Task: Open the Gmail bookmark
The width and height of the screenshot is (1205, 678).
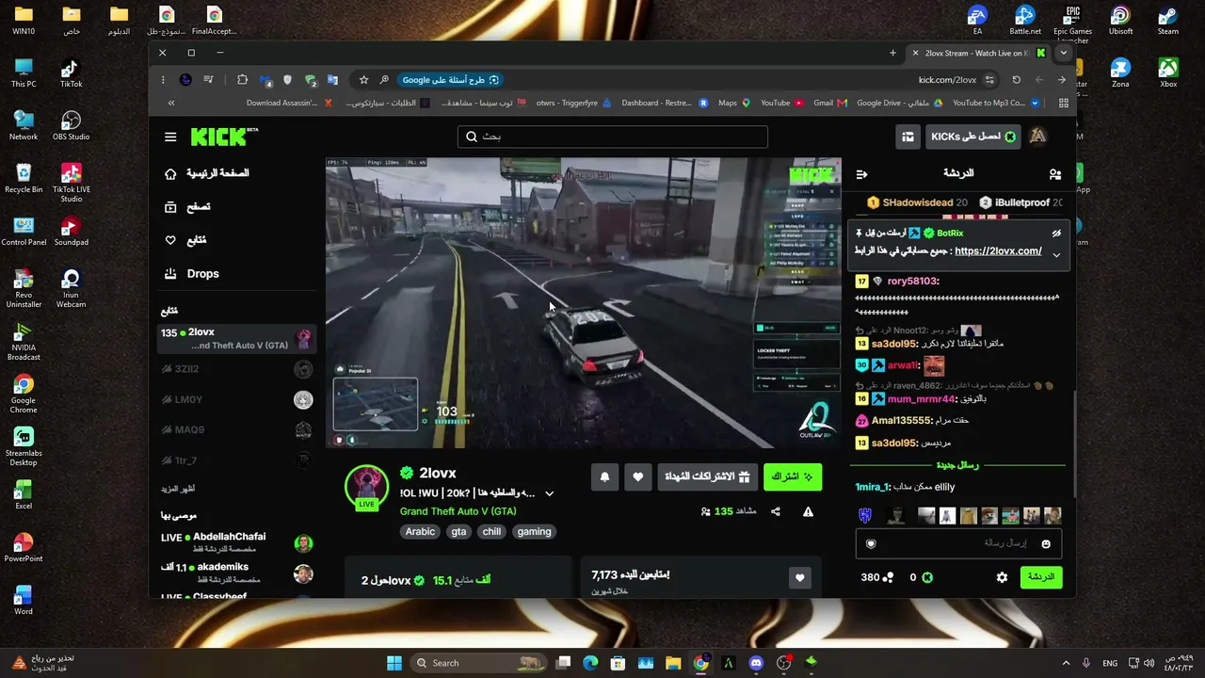Action: tap(830, 103)
